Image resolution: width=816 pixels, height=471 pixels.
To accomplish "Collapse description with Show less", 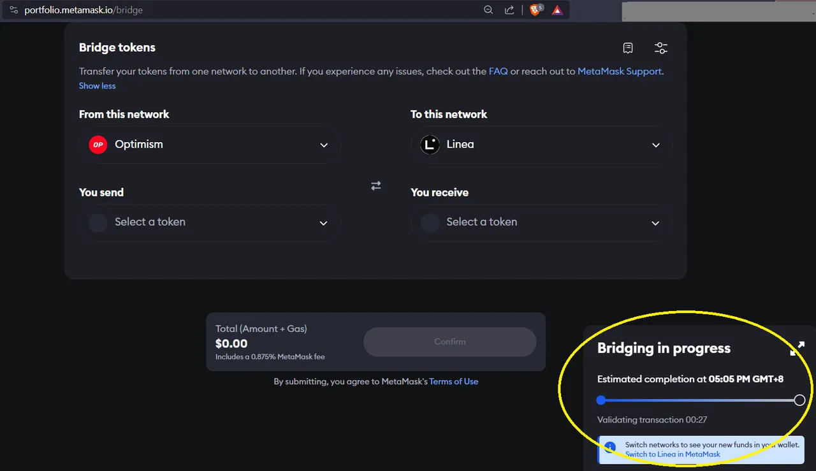I will tap(98, 86).
